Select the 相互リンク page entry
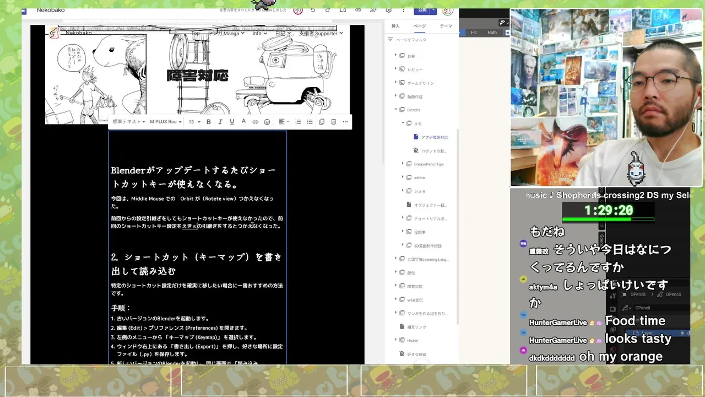 416,327
